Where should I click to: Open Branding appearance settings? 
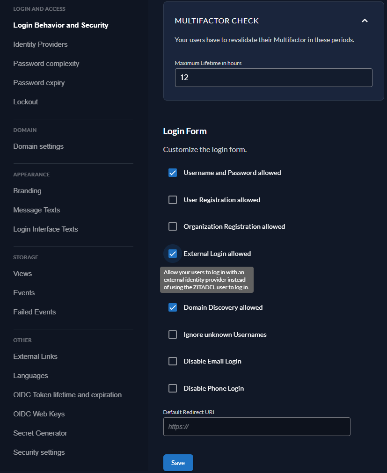tap(27, 191)
